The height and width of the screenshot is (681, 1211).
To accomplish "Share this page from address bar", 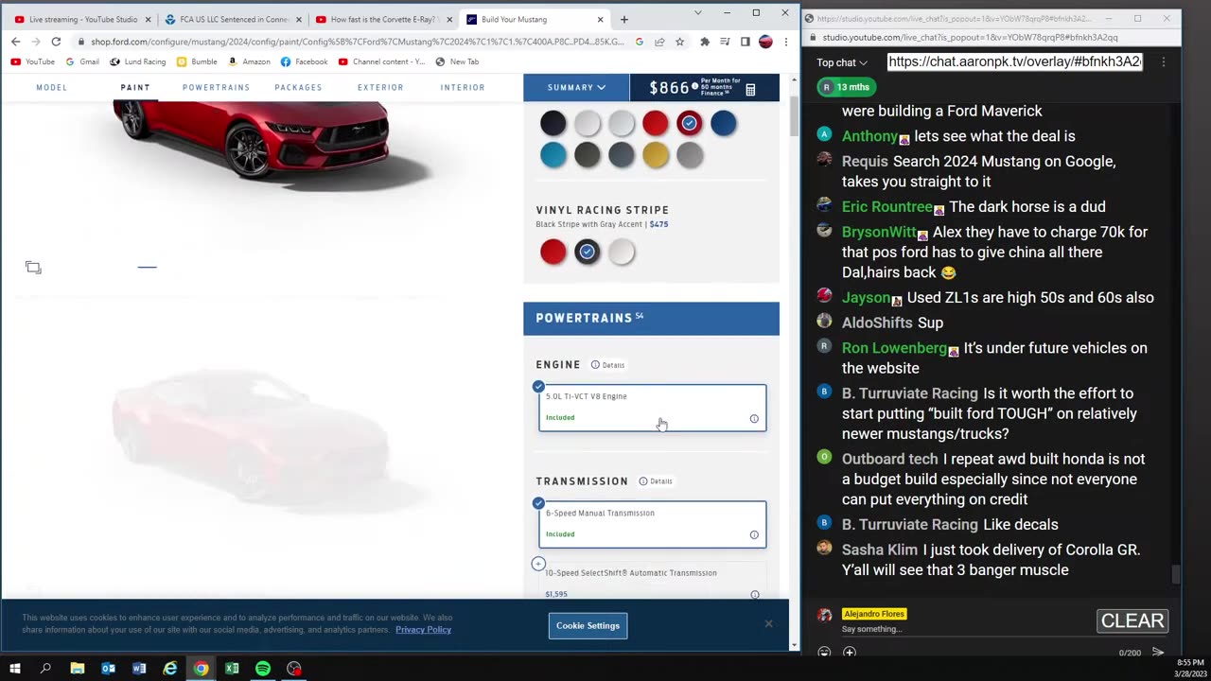I will (659, 42).
